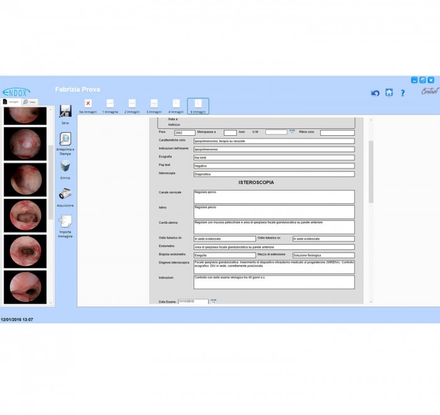440x415 pixels.
Task: Click the Cavità uterina text box
Action: coord(273,226)
